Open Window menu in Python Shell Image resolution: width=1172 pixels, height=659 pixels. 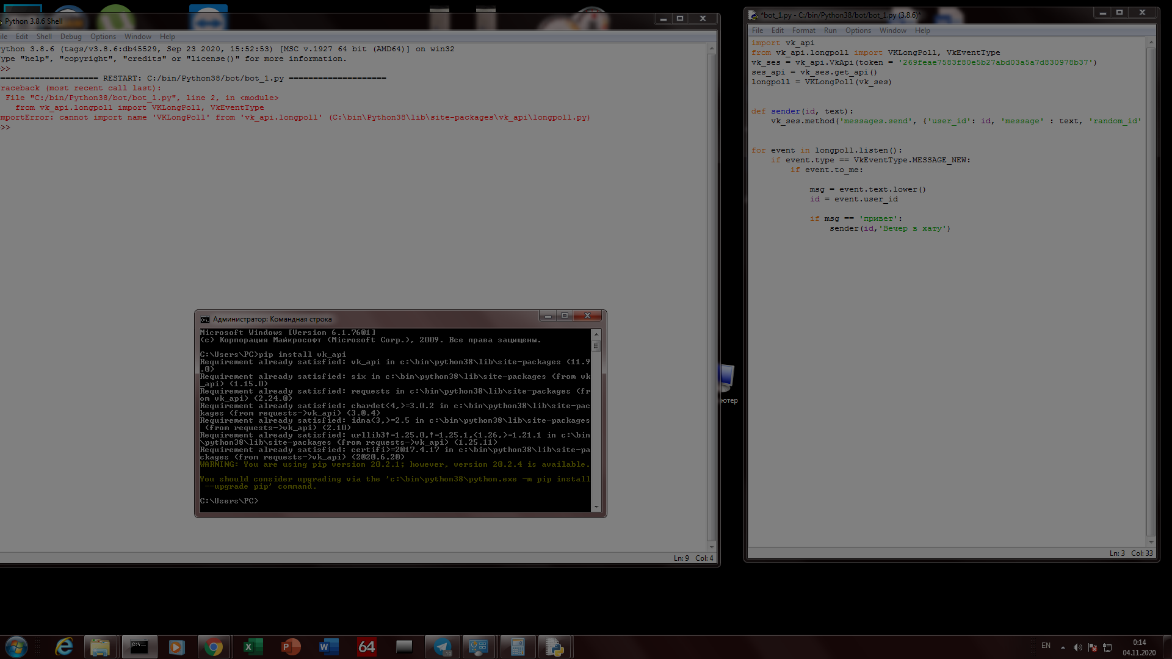(x=138, y=37)
